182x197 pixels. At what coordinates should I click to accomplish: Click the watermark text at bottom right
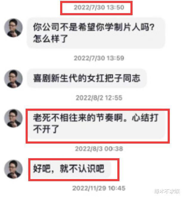pyautogui.click(x=167, y=191)
